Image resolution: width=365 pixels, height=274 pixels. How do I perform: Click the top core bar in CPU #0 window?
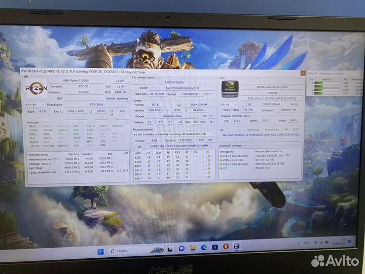[326, 83]
